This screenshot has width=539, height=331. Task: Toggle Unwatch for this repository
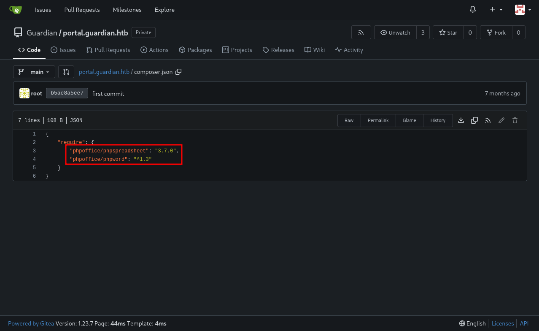[x=395, y=33]
